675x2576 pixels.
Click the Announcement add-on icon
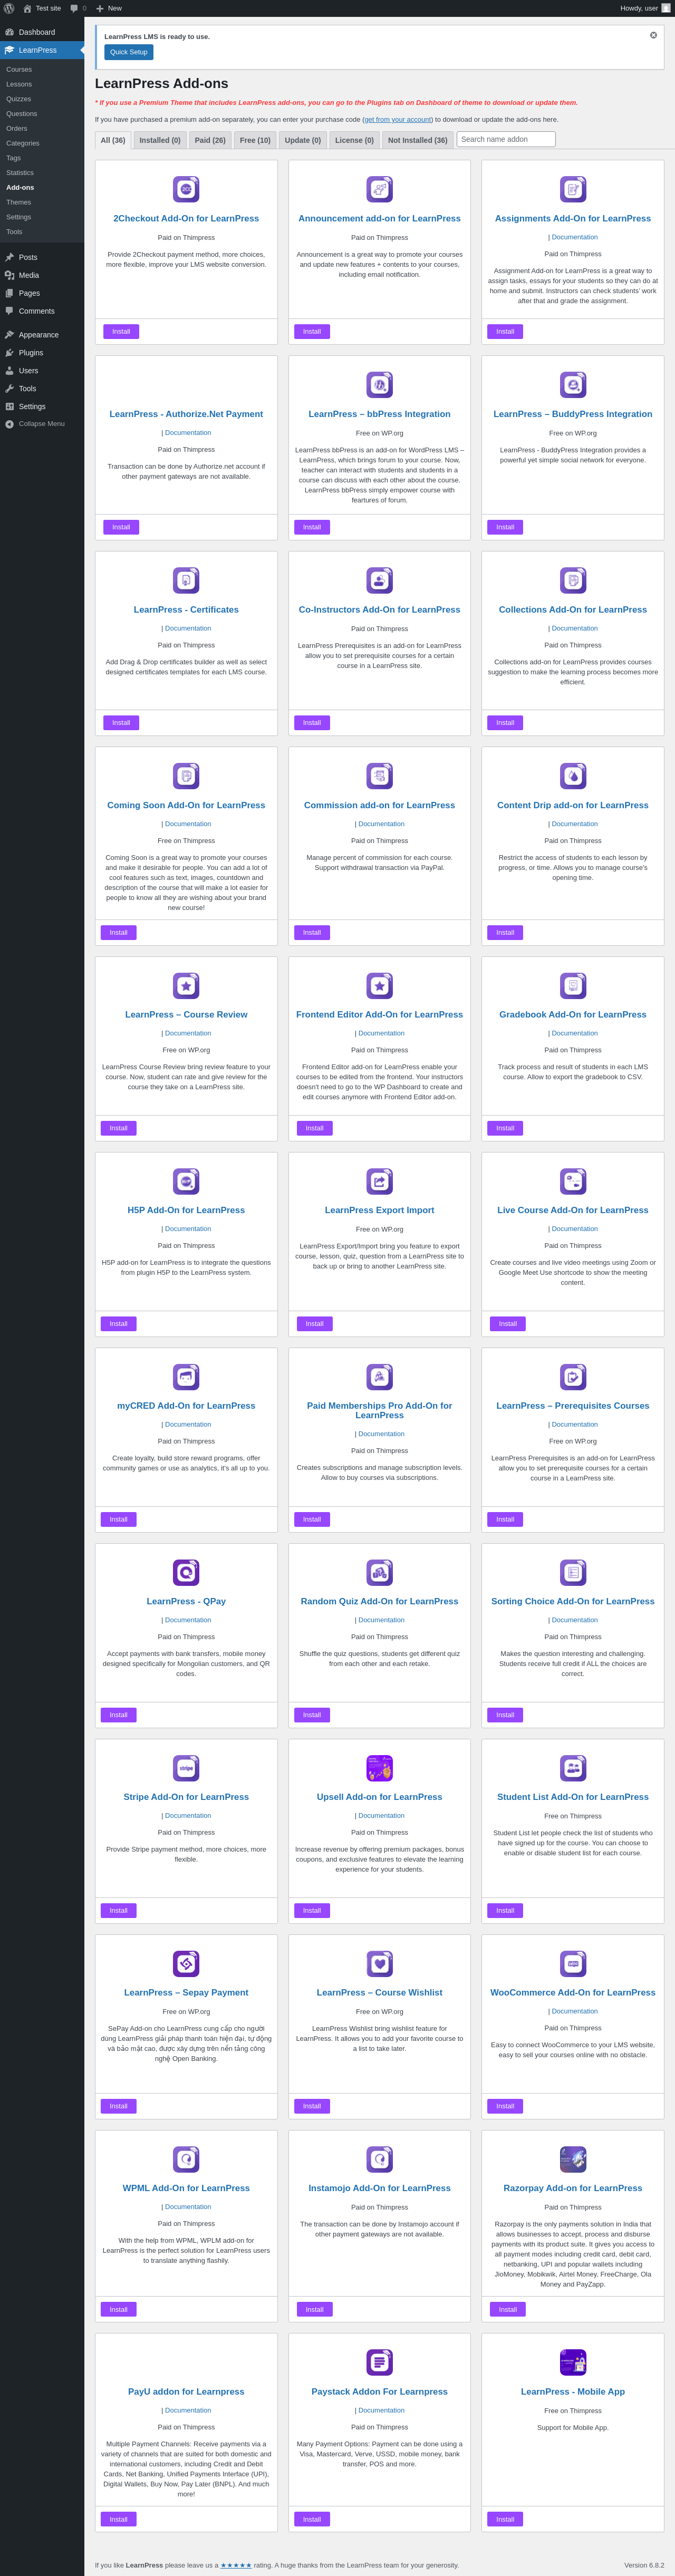coord(379,189)
